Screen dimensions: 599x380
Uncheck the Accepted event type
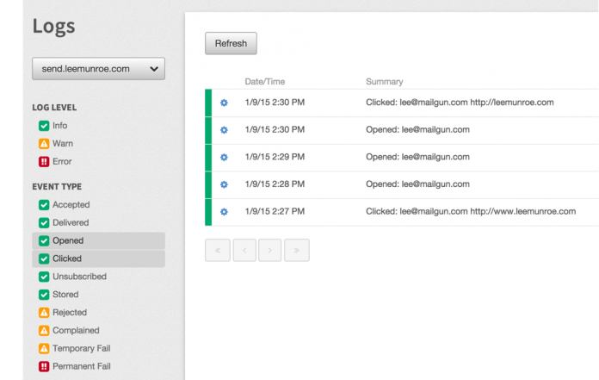click(44, 205)
